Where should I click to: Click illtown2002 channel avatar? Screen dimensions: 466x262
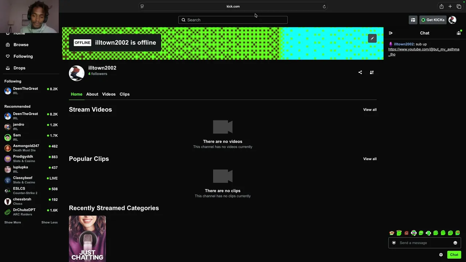76,73
